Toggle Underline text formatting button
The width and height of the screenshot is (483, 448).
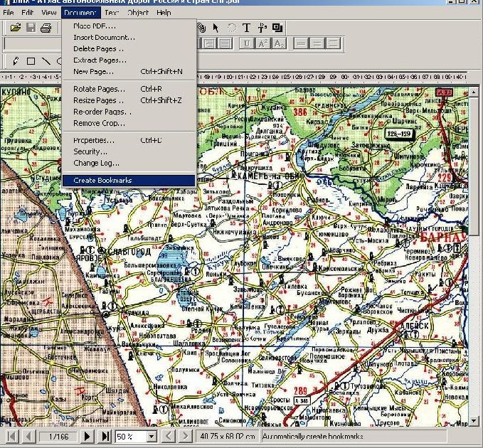[247, 43]
